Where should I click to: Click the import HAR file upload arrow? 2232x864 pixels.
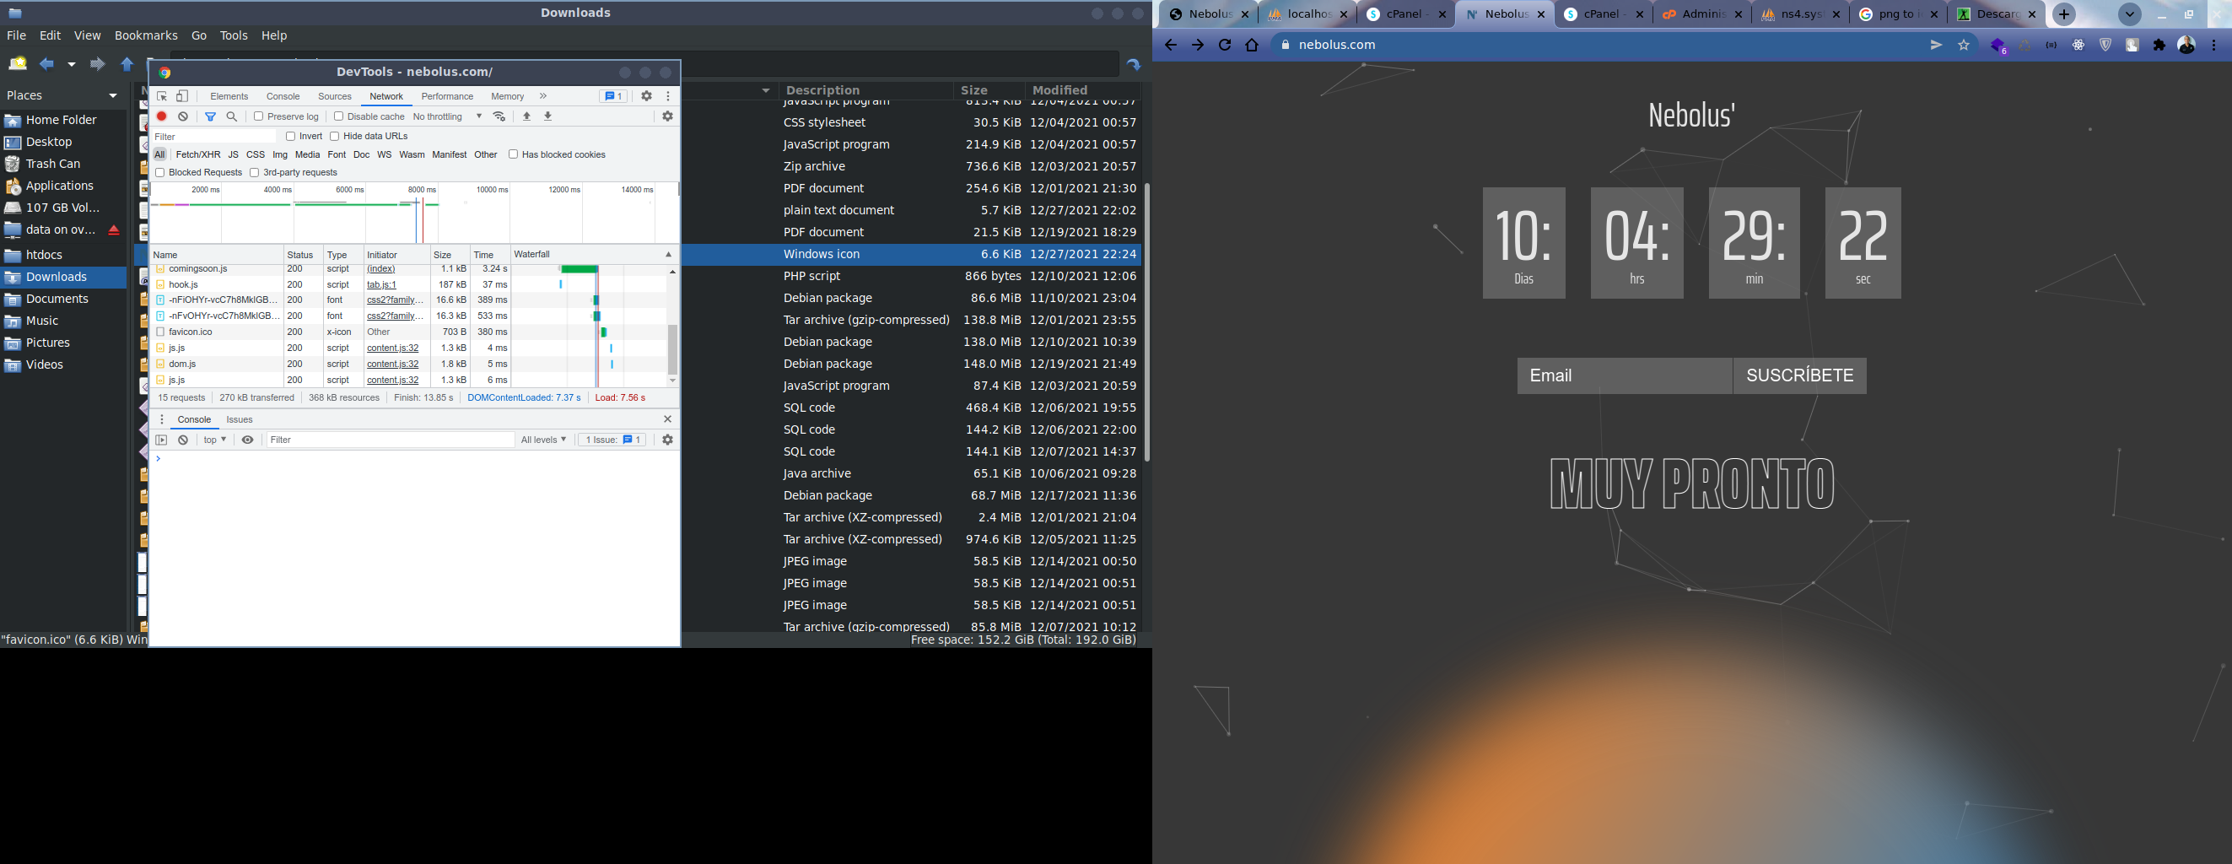(x=527, y=116)
